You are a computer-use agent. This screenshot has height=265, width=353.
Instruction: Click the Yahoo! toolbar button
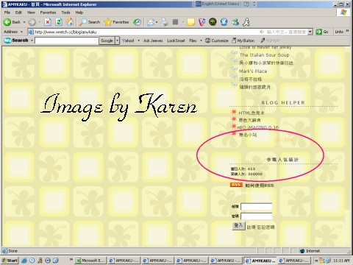(128, 40)
